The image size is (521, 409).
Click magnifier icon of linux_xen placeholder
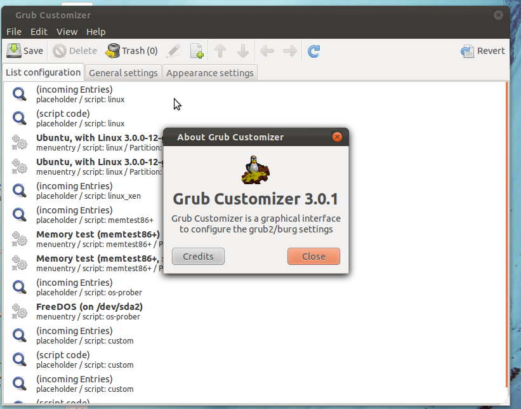(19, 191)
